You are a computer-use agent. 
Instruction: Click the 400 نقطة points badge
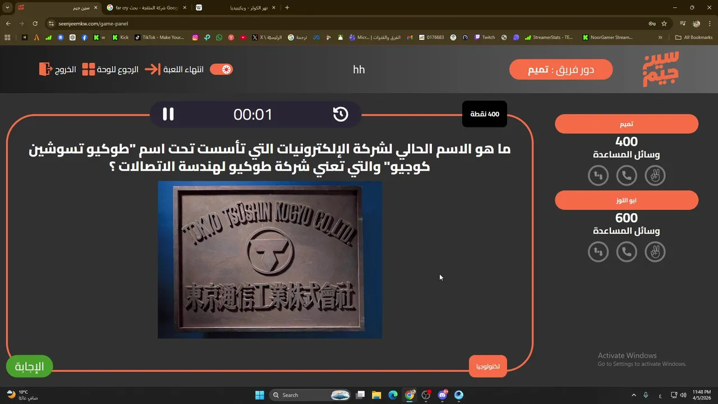485,114
